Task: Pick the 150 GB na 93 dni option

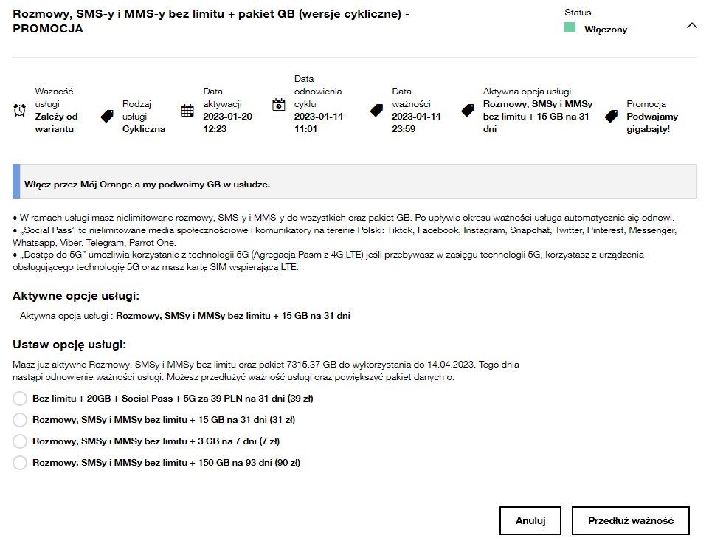Action: pyautogui.click(x=20, y=463)
